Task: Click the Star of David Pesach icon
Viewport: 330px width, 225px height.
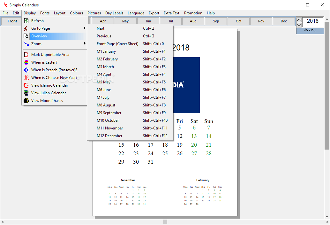Action: click(x=26, y=70)
